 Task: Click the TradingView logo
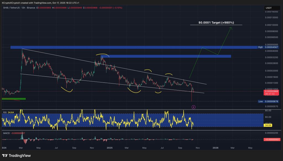17,155
